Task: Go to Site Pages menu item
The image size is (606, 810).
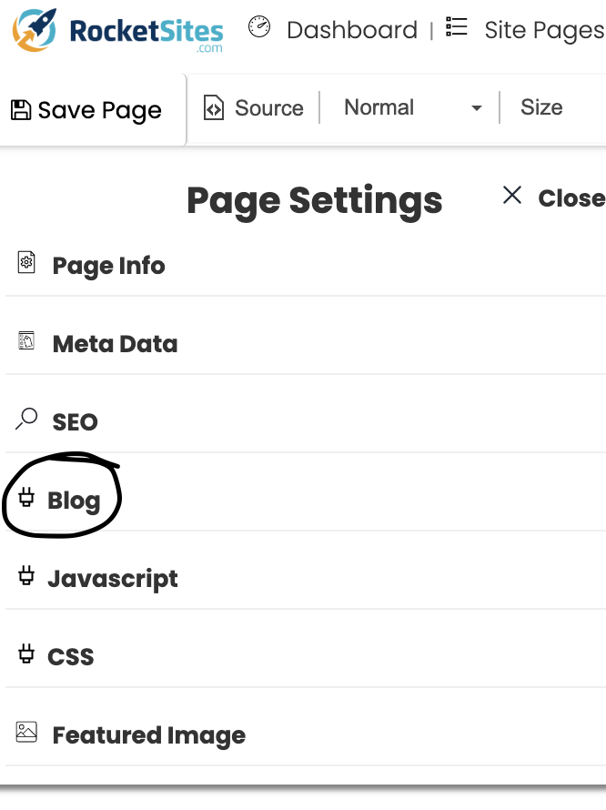Action: click(x=543, y=30)
